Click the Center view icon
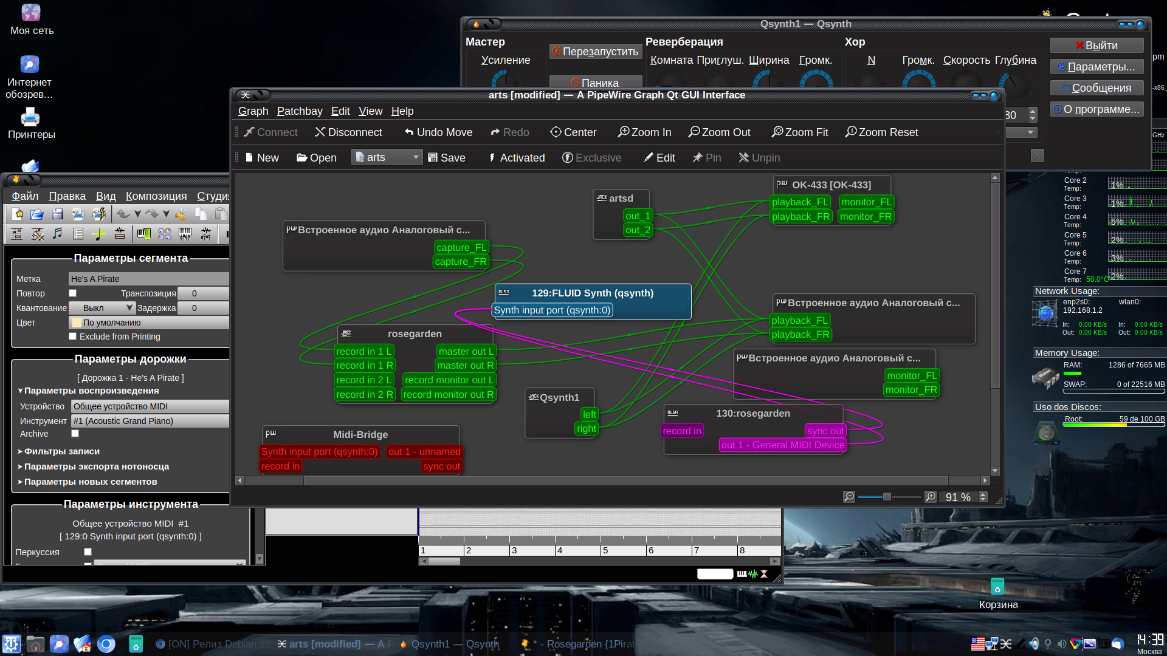 click(x=556, y=132)
